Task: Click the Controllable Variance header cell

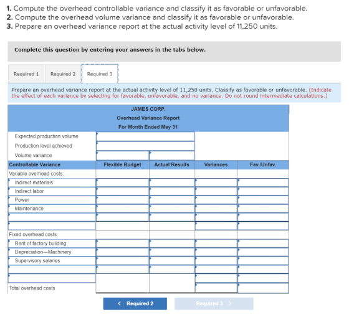Action: pos(52,165)
